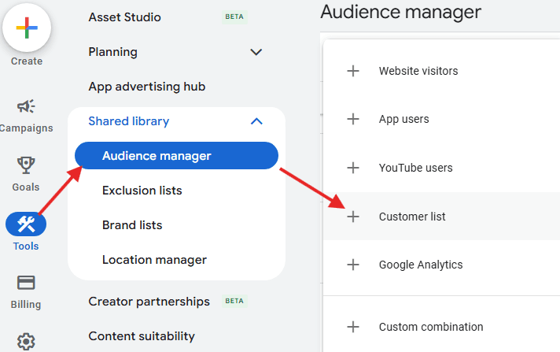
Task: Open Campaigns via the megaphone icon
Action: pyautogui.click(x=26, y=107)
